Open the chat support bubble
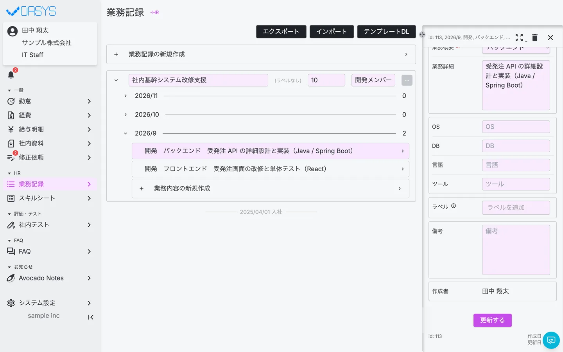The width and height of the screenshot is (563, 352). (x=551, y=340)
